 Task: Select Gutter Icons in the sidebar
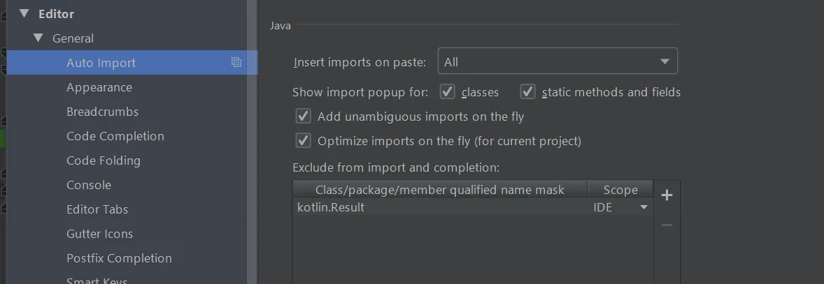pyautogui.click(x=99, y=234)
